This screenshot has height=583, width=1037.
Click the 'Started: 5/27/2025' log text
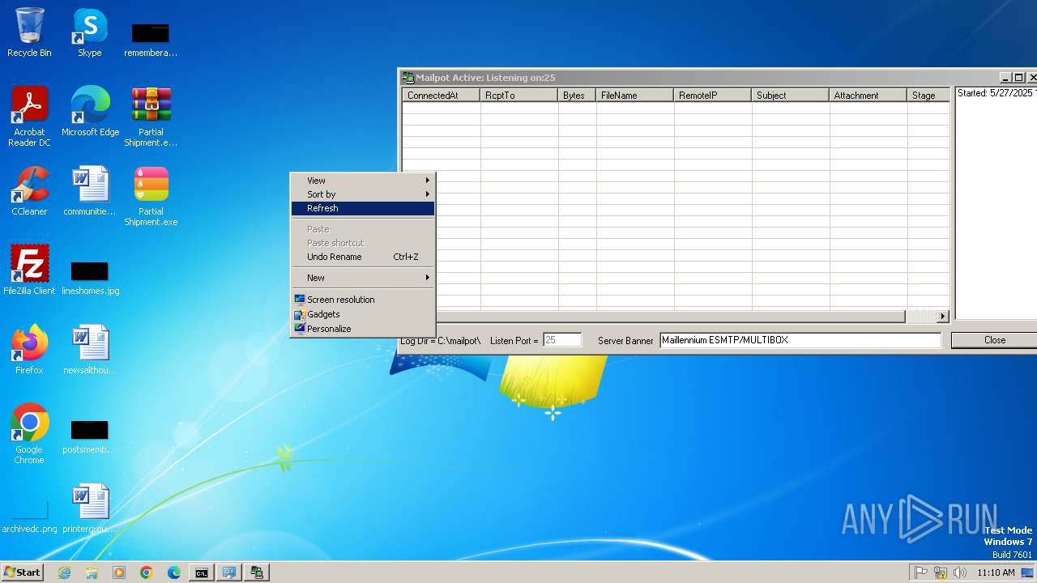coord(996,93)
